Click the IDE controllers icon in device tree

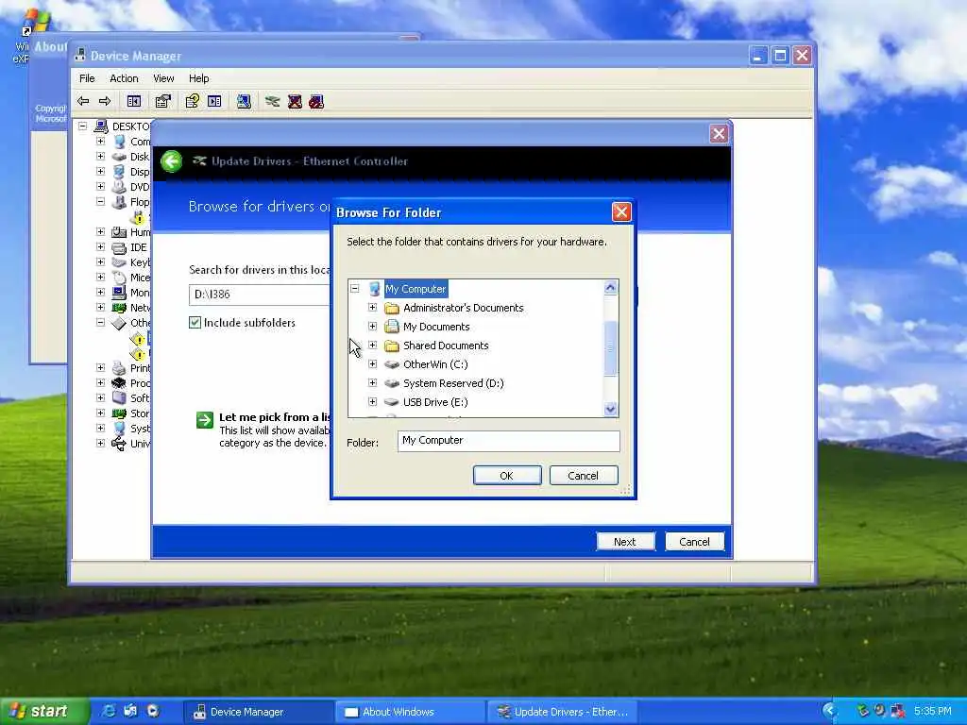coord(119,247)
